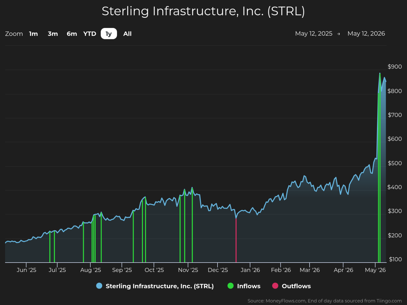Click the May 12, 2025 start date
This screenshot has width=407, height=305.
click(x=314, y=34)
